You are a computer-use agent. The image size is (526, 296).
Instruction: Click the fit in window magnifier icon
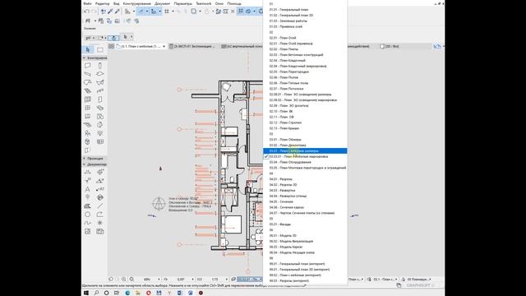point(131,280)
